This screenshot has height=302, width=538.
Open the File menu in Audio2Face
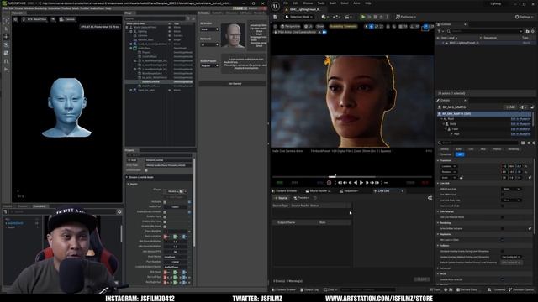click(5, 8)
